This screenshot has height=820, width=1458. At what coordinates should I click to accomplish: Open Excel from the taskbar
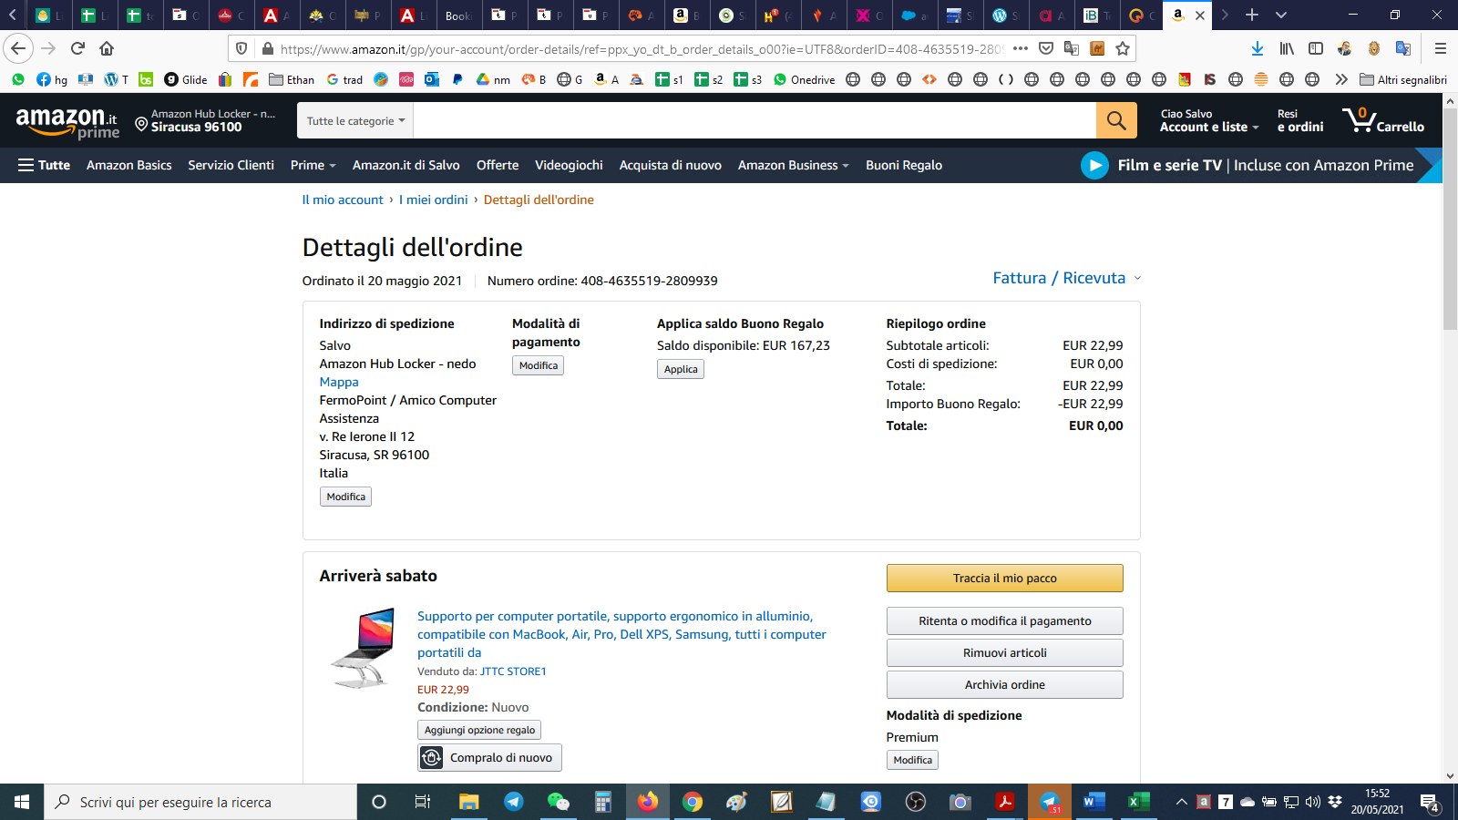point(1138,802)
